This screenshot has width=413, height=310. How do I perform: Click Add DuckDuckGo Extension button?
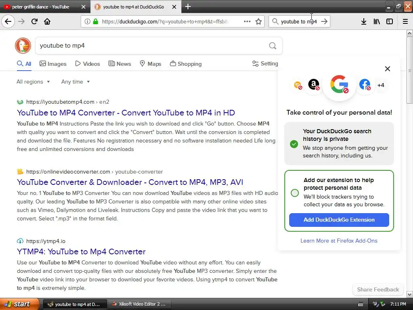coord(339,220)
